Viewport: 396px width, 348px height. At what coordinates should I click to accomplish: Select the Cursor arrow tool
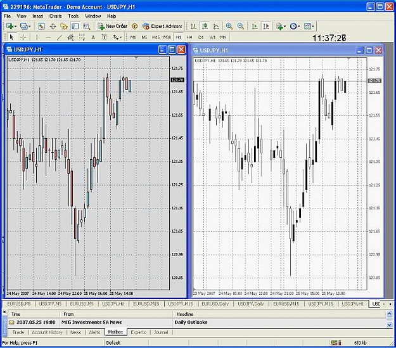pyautogui.click(x=11, y=37)
